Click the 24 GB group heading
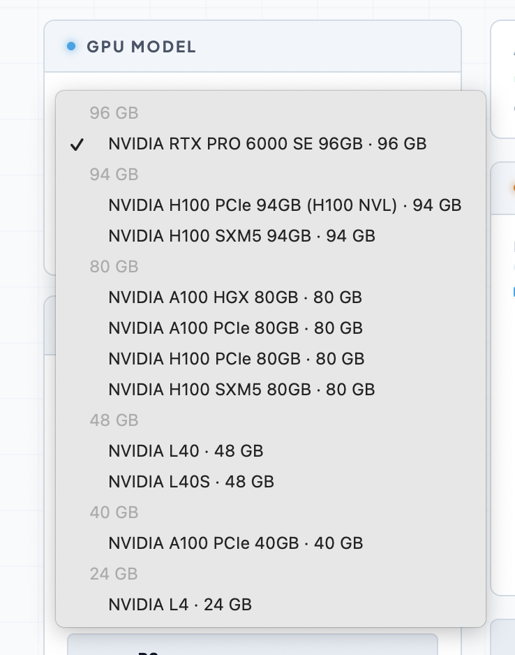The width and height of the screenshot is (515, 655). click(113, 574)
